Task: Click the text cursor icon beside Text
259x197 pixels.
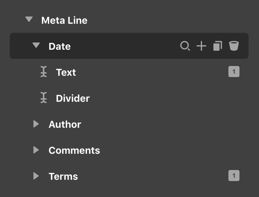Action: coord(44,72)
